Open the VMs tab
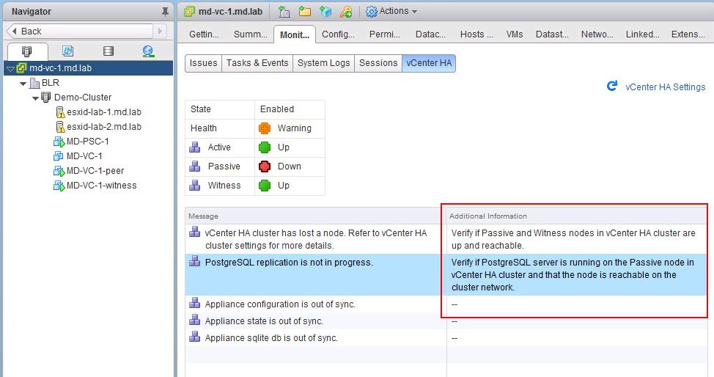Screen dimensions: 714x377 point(515,34)
